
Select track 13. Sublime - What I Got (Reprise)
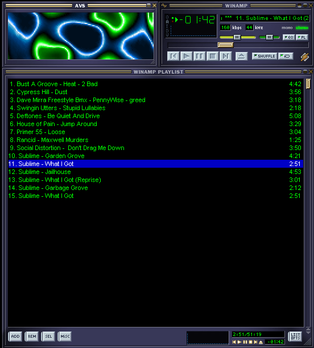tap(155, 180)
